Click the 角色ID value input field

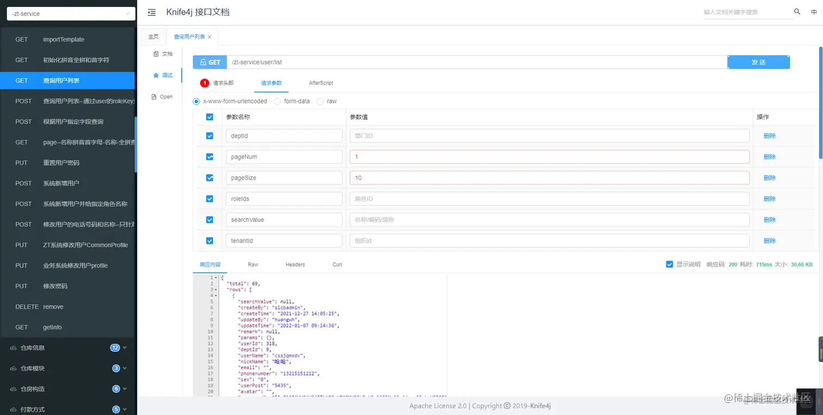550,199
